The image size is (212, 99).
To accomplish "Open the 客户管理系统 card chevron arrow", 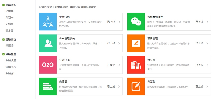I will [x=119, y=43].
